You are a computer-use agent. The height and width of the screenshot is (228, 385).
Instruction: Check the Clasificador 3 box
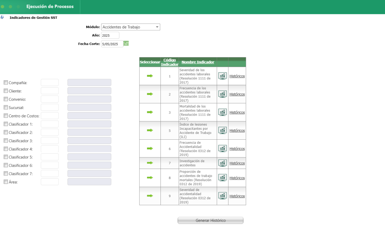pos(6,141)
